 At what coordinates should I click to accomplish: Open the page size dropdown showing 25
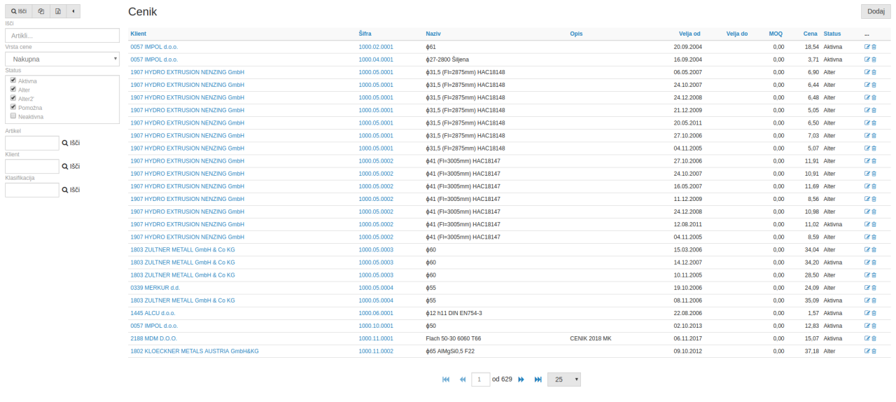point(563,379)
